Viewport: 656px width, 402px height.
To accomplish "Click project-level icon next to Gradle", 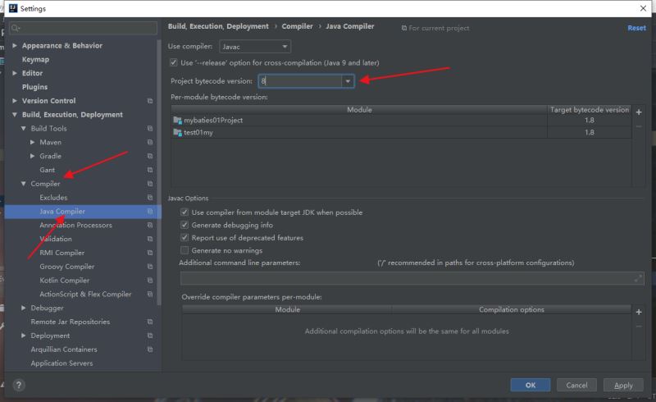I will point(150,156).
